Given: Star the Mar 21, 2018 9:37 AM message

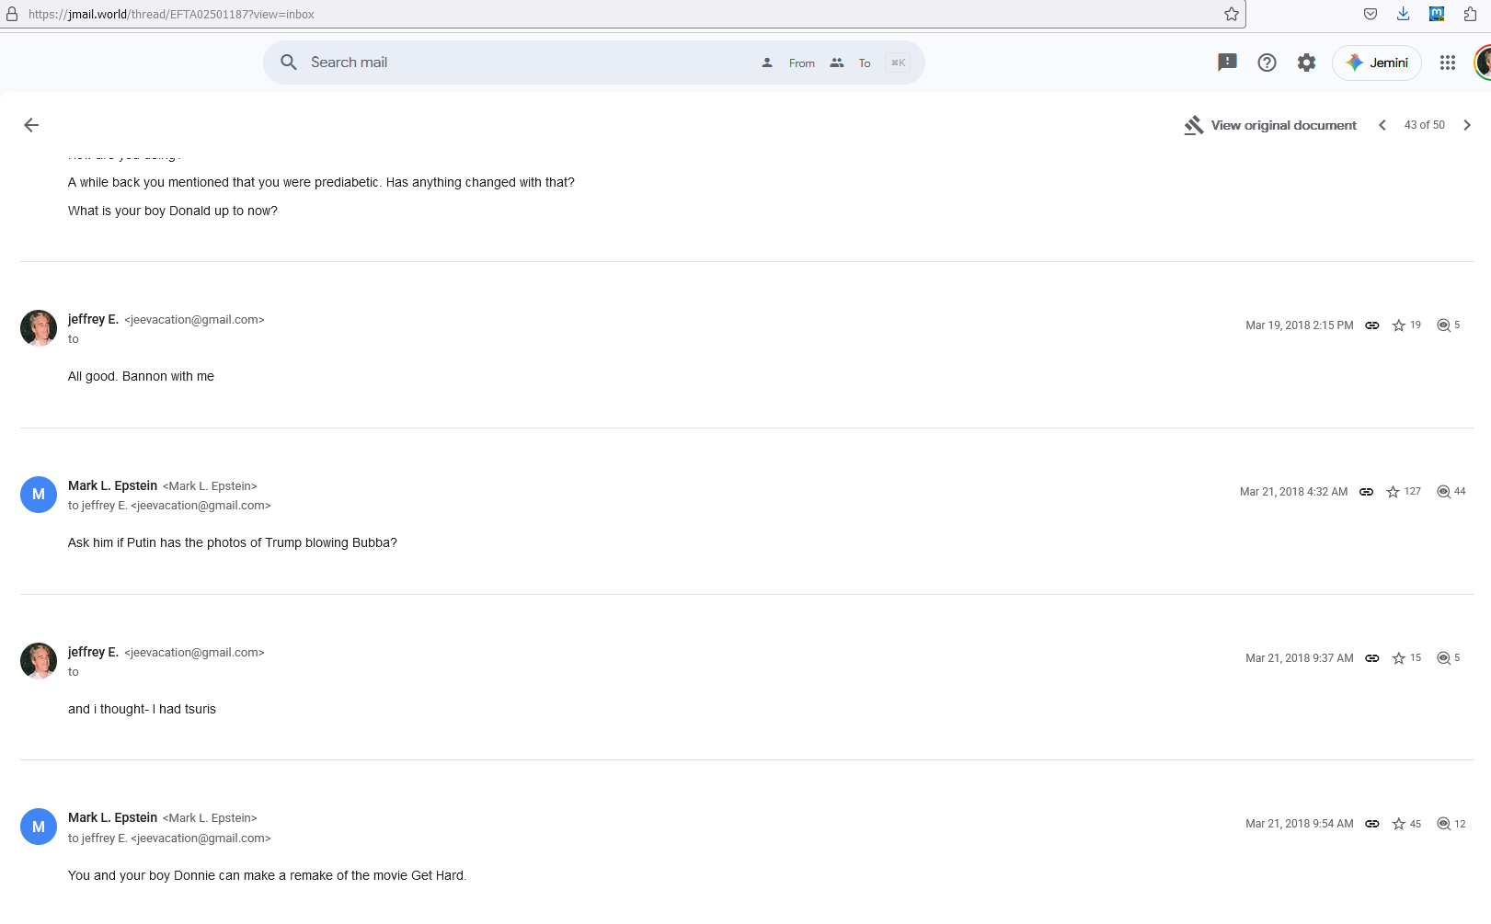Looking at the screenshot, I should [x=1399, y=658].
